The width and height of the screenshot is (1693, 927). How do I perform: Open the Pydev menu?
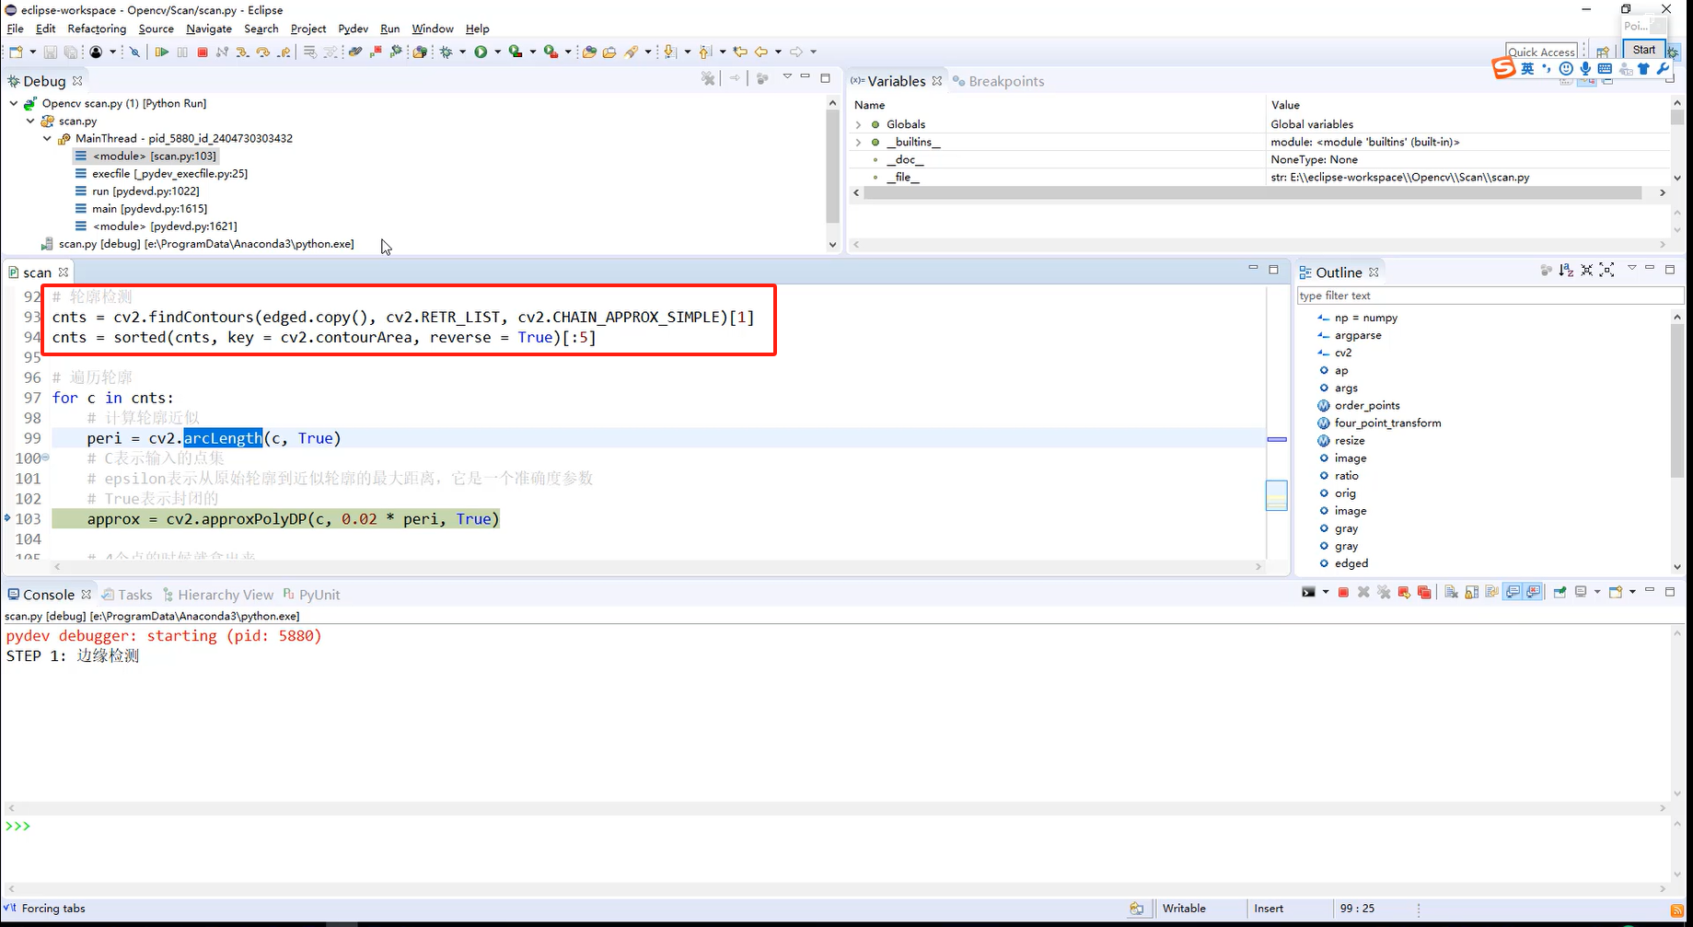pos(354,29)
